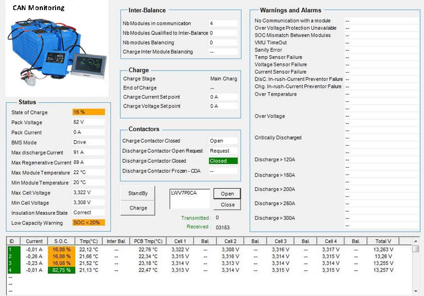Viewport: 424px width, 296px height.
Task: Click the green Closed discharge contactor status
Action: 223,161
